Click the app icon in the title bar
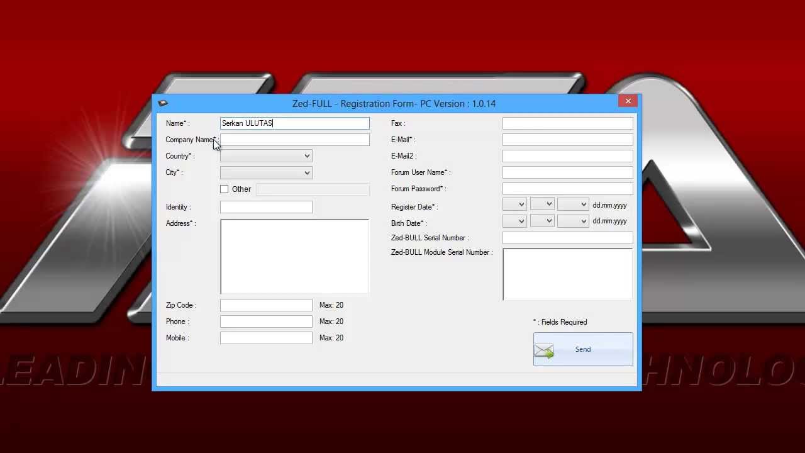805x453 pixels. click(x=163, y=103)
